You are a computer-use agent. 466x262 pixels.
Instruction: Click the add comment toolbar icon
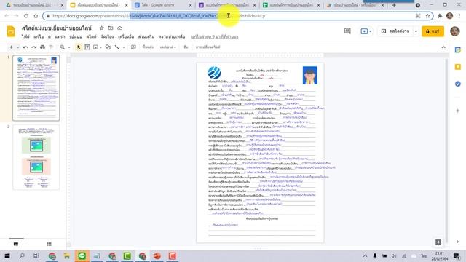(133, 47)
